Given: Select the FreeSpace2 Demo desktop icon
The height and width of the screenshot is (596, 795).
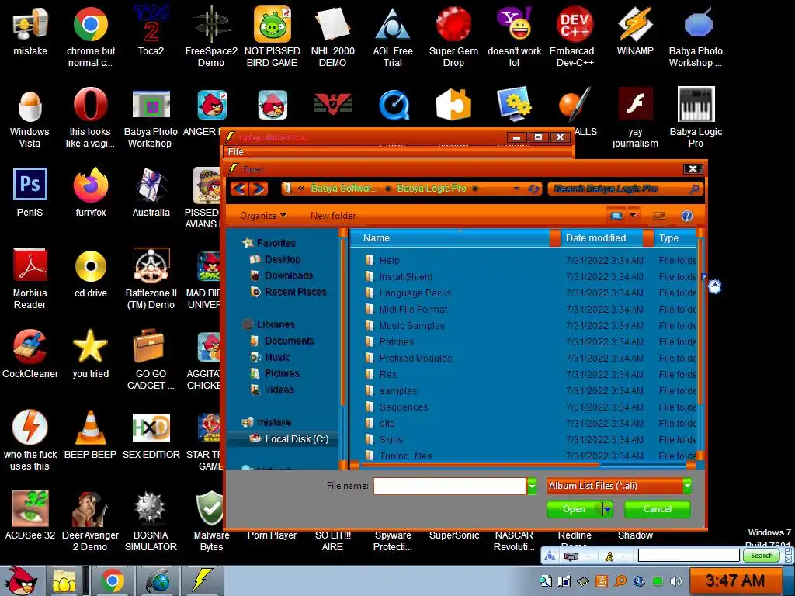Looking at the screenshot, I should [211, 36].
